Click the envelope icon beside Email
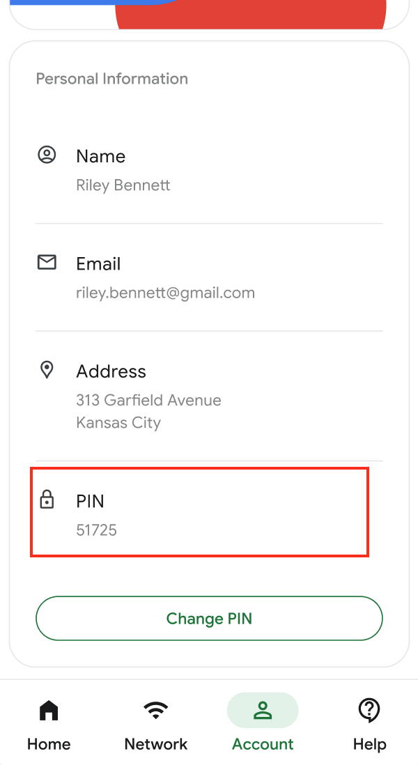Image resolution: width=418 pixels, height=765 pixels. click(47, 262)
